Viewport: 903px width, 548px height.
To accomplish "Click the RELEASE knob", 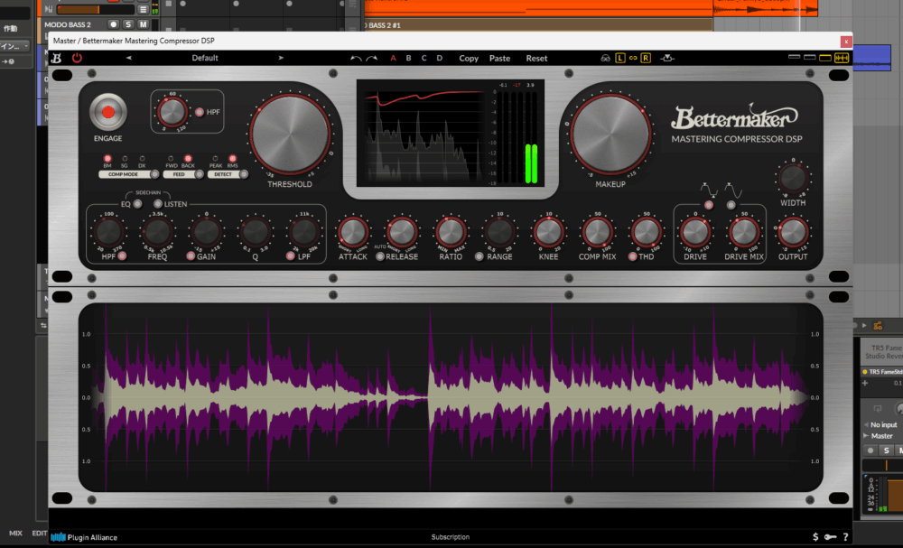I will pyautogui.click(x=402, y=232).
